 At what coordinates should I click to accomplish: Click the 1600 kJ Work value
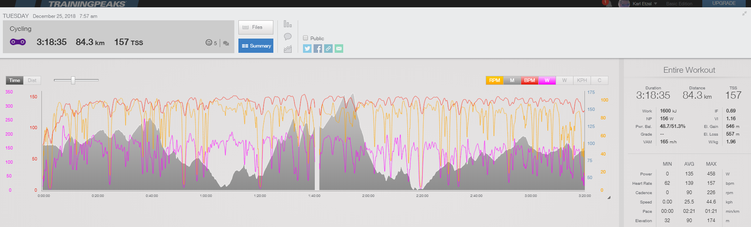pyautogui.click(x=668, y=111)
